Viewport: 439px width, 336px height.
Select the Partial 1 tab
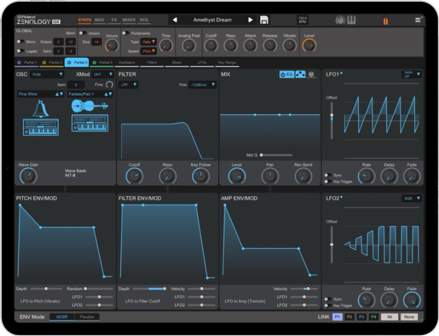27,63
